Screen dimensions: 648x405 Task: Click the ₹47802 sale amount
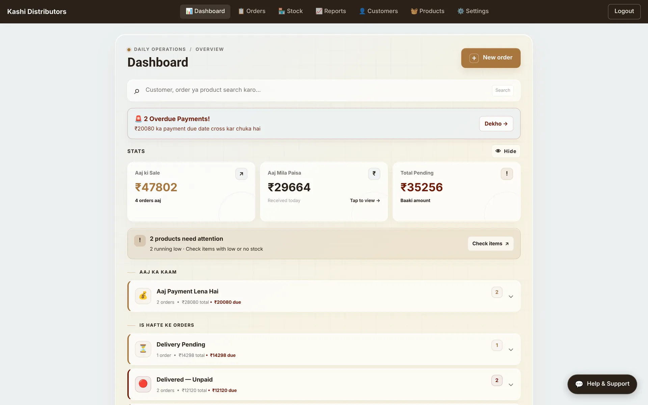coord(156,187)
